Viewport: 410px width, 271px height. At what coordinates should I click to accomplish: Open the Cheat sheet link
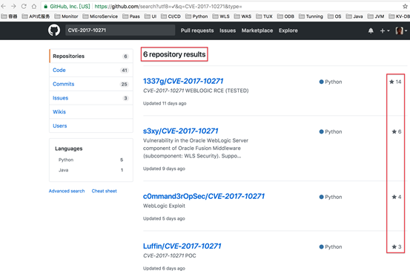point(104,191)
